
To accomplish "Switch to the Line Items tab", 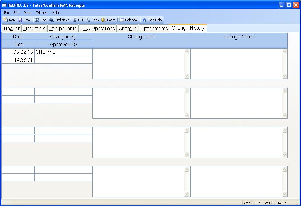I will [34, 28].
